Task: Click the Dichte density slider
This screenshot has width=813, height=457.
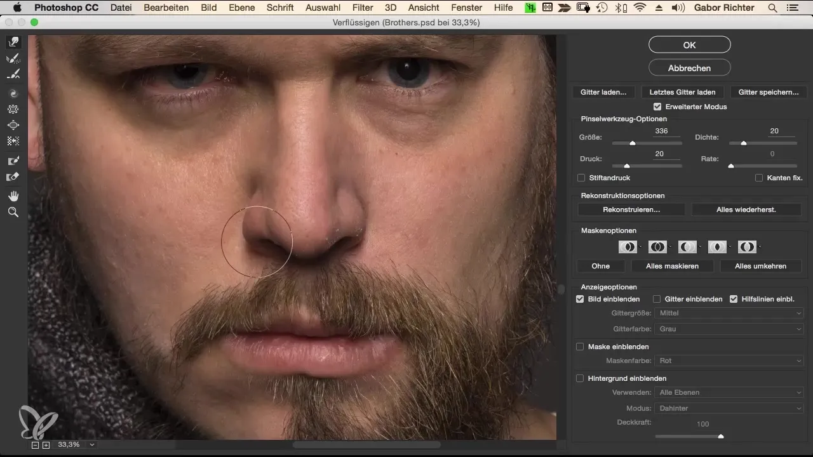Action: point(763,143)
